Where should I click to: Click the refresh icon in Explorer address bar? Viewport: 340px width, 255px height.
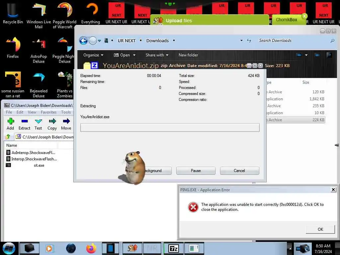point(249,40)
